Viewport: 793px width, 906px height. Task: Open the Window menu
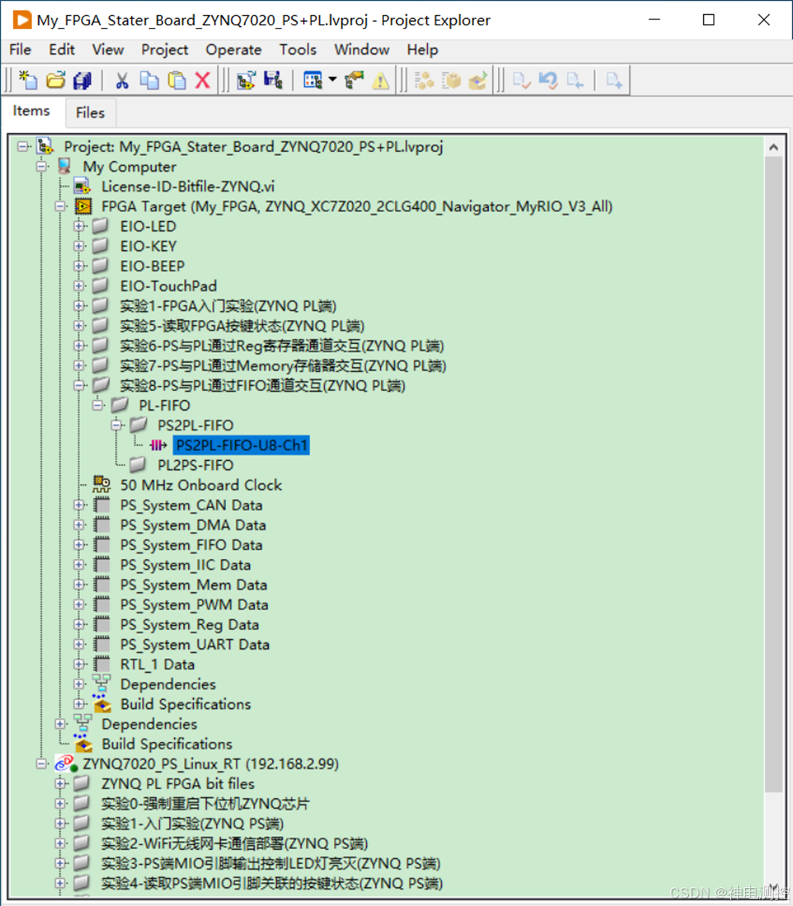click(x=362, y=49)
